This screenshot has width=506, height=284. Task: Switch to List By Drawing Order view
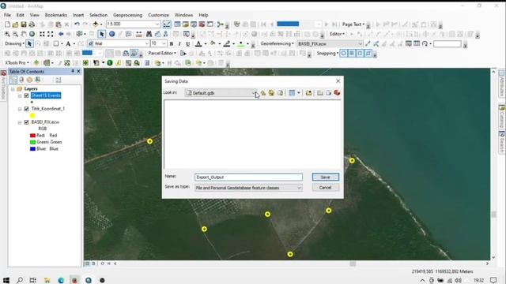point(13,80)
